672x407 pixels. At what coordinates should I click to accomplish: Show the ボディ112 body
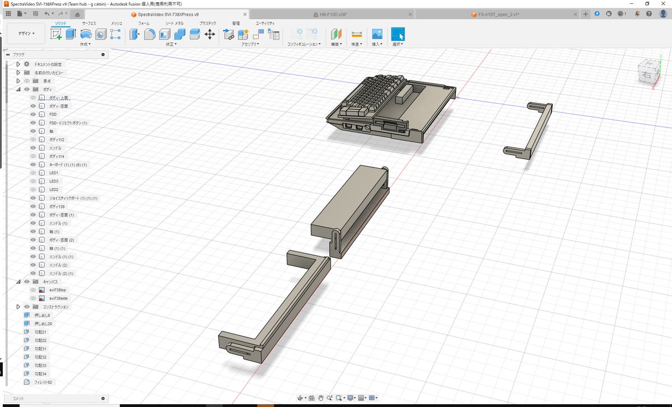(33, 139)
